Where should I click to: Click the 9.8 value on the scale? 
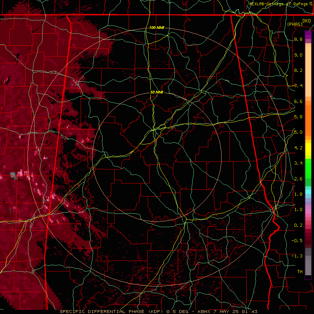pyautogui.click(x=298, y=39)
